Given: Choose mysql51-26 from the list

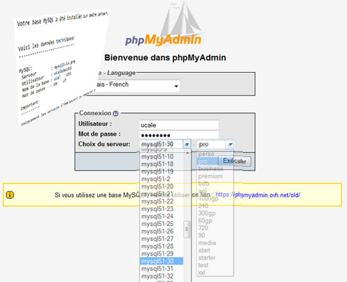Looking at the screenshot, I should click(162, 231).
